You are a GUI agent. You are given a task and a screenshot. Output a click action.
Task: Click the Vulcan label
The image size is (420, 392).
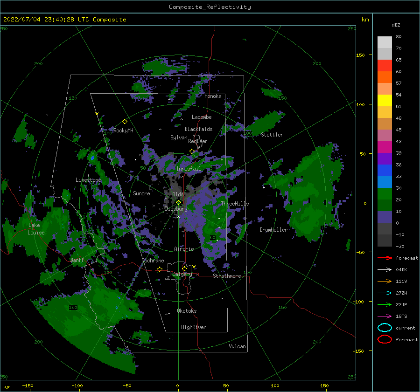point(238,346)
